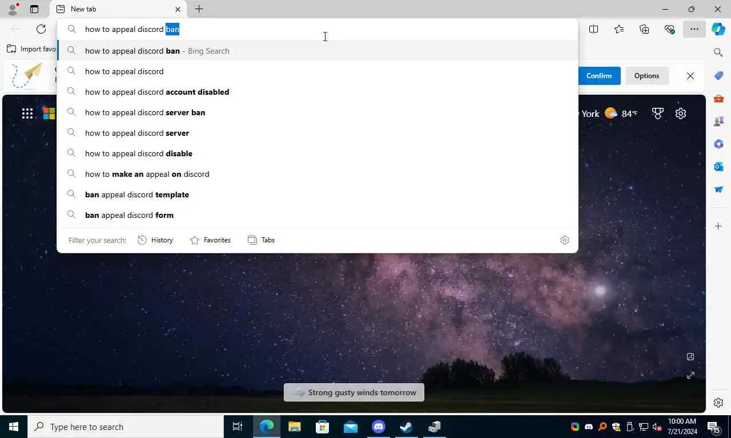
Task: Open Settings and more ellipsis menu
Action: (x=694, y=29)
